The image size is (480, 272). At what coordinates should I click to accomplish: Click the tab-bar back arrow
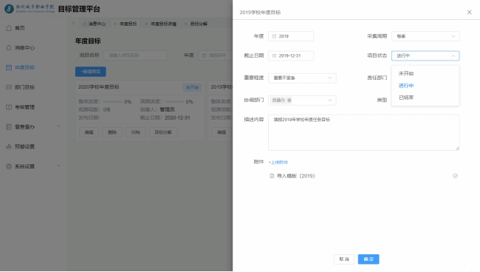click(73, 23)
